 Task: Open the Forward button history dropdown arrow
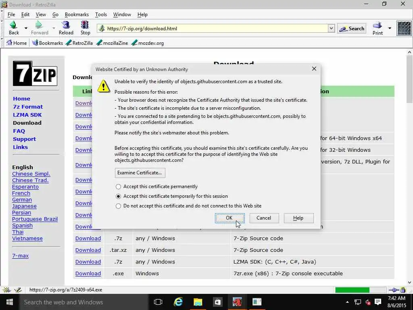pos(54,28)
